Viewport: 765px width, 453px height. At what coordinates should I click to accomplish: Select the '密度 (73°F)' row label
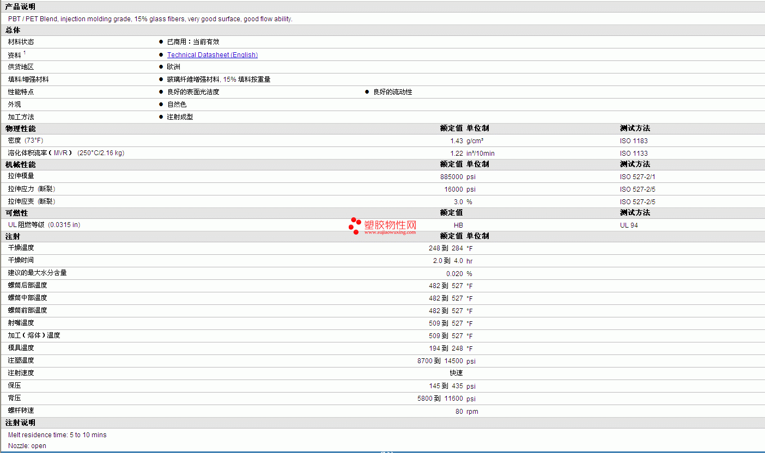click(26, 140)
